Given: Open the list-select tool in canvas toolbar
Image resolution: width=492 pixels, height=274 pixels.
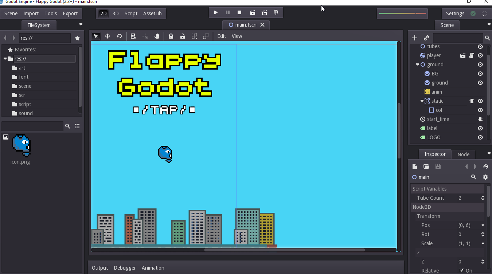Looking at the screenshot, I should tap(133, 36).
